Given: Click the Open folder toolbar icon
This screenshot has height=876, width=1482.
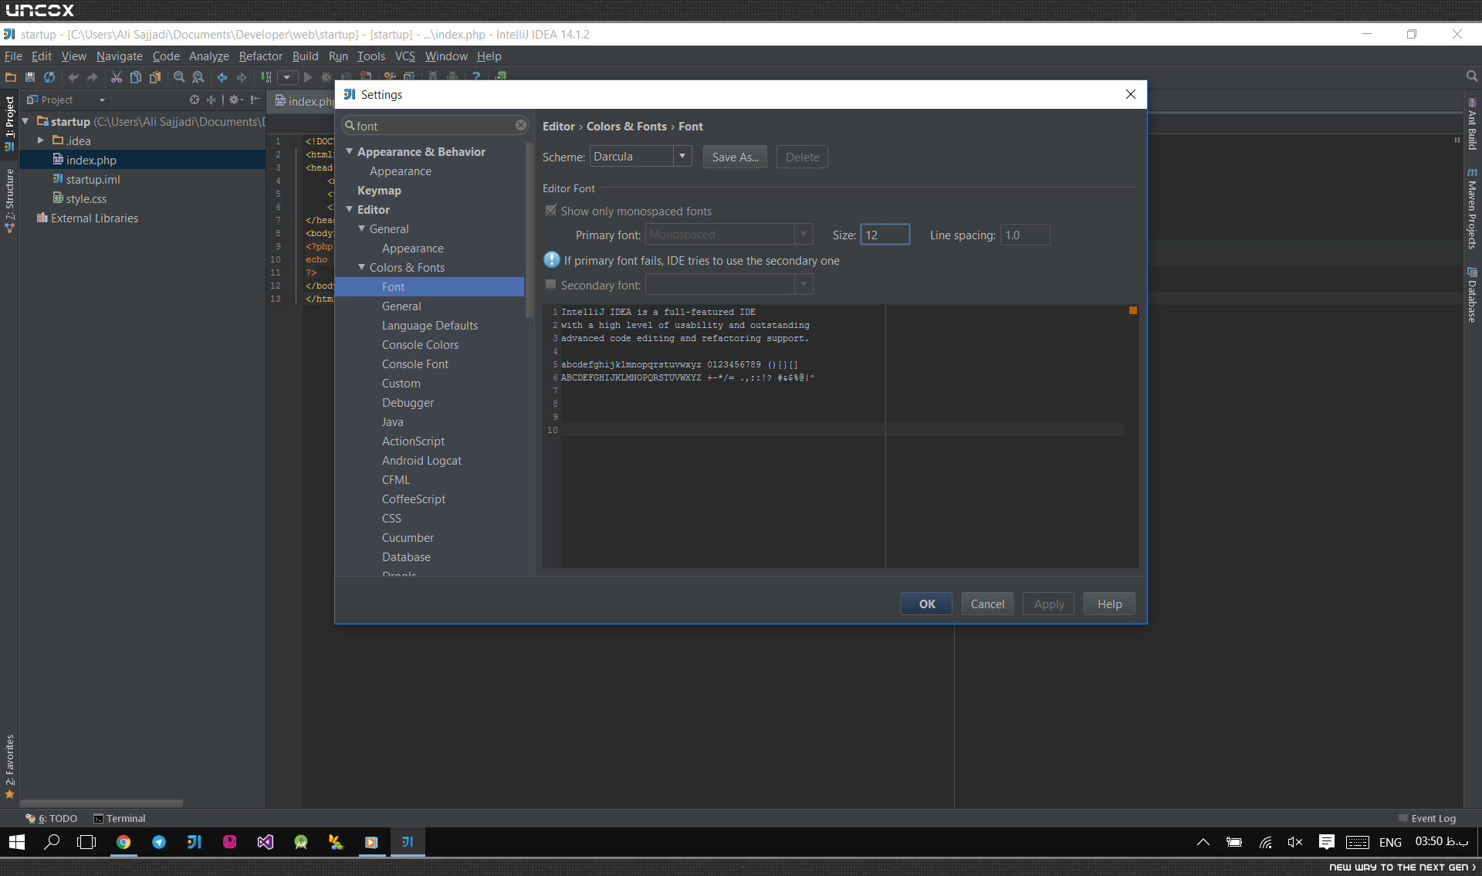Looking at the screenshot, I should (x=11, y=77).
